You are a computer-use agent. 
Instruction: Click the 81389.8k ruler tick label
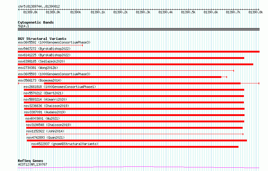[x=30, y=12]
